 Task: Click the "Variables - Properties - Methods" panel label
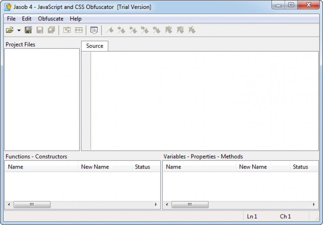point(203,156)
